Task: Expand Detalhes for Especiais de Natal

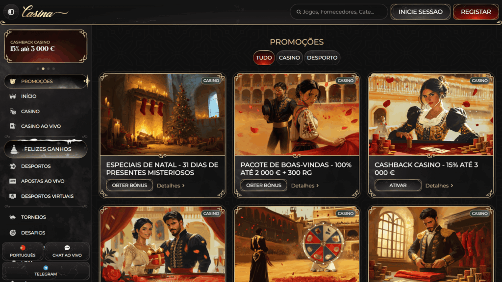Action: pyautogui.click(x=171, y=186)
